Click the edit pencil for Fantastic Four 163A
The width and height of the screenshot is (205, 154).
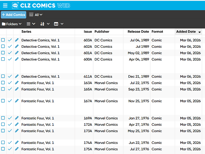point(17,83)
